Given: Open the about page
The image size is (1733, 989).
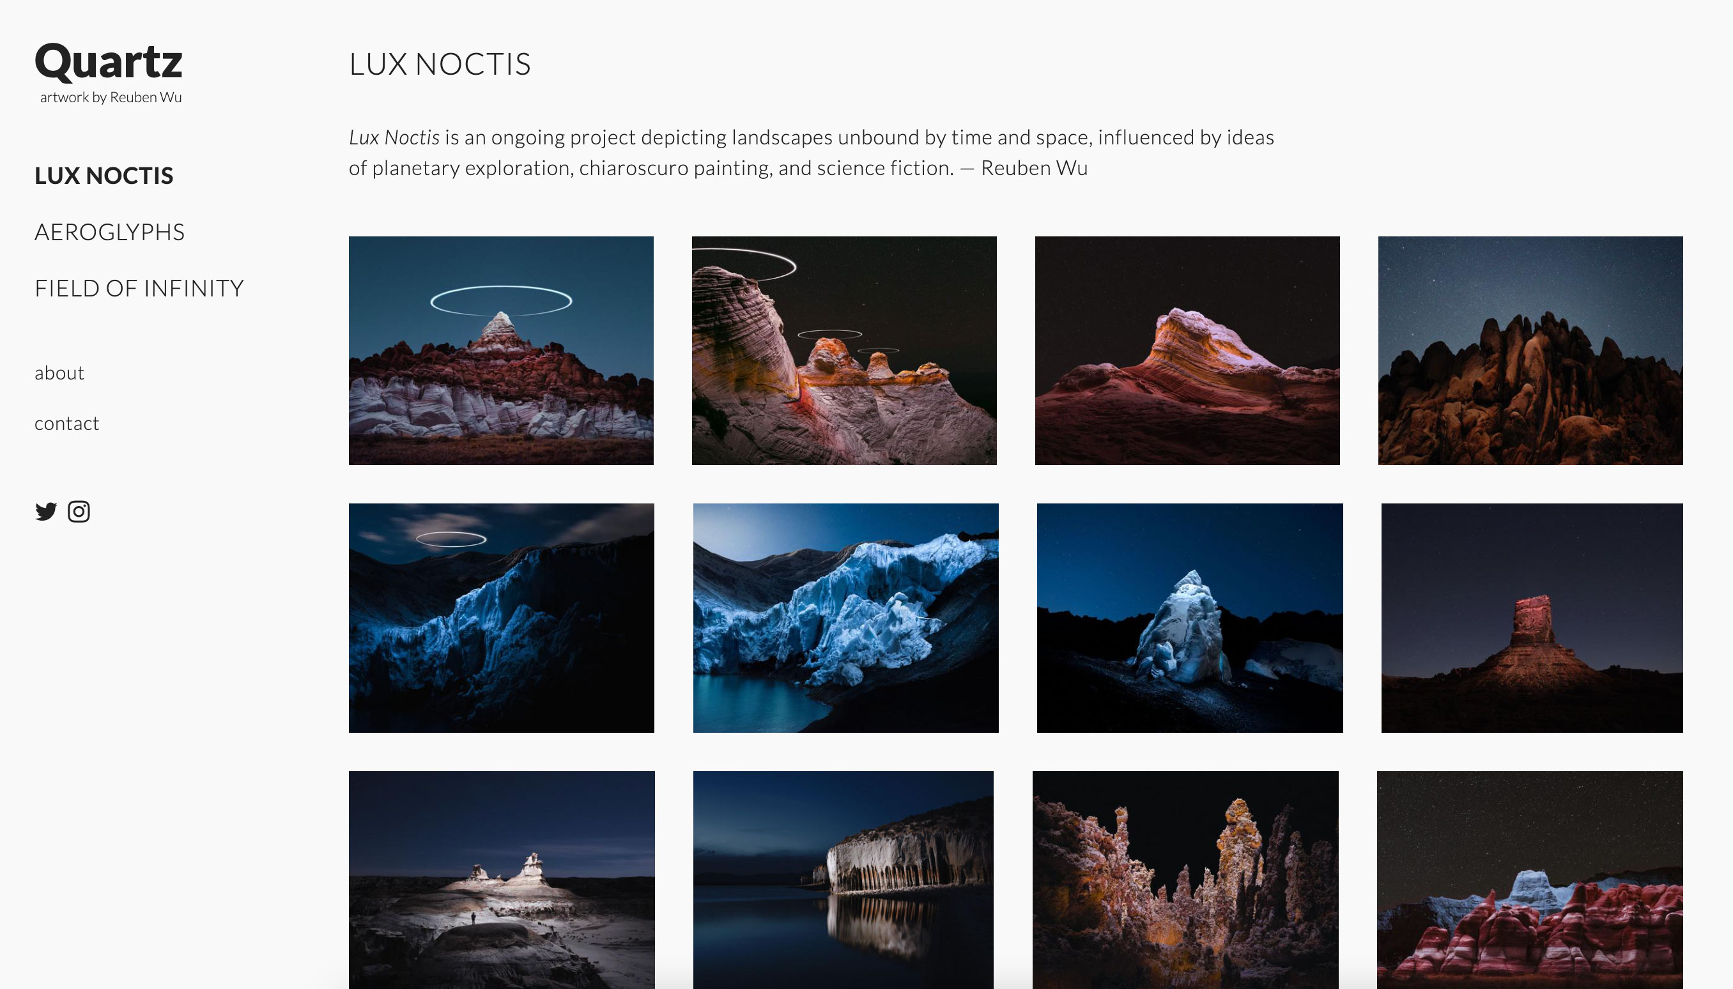Looking at the screenshot, I should click(x=60, y=373).
